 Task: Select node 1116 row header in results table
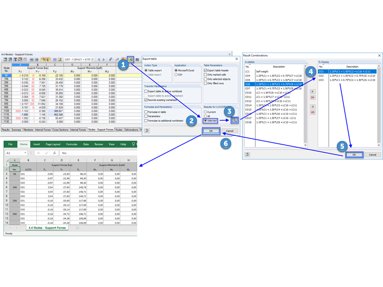coord(7,114)
